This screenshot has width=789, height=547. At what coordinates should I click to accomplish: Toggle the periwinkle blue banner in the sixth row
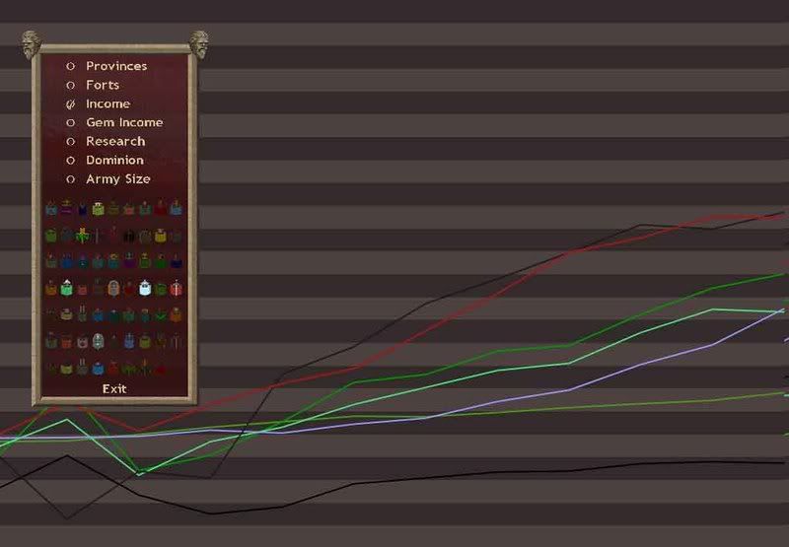point(129,341)
